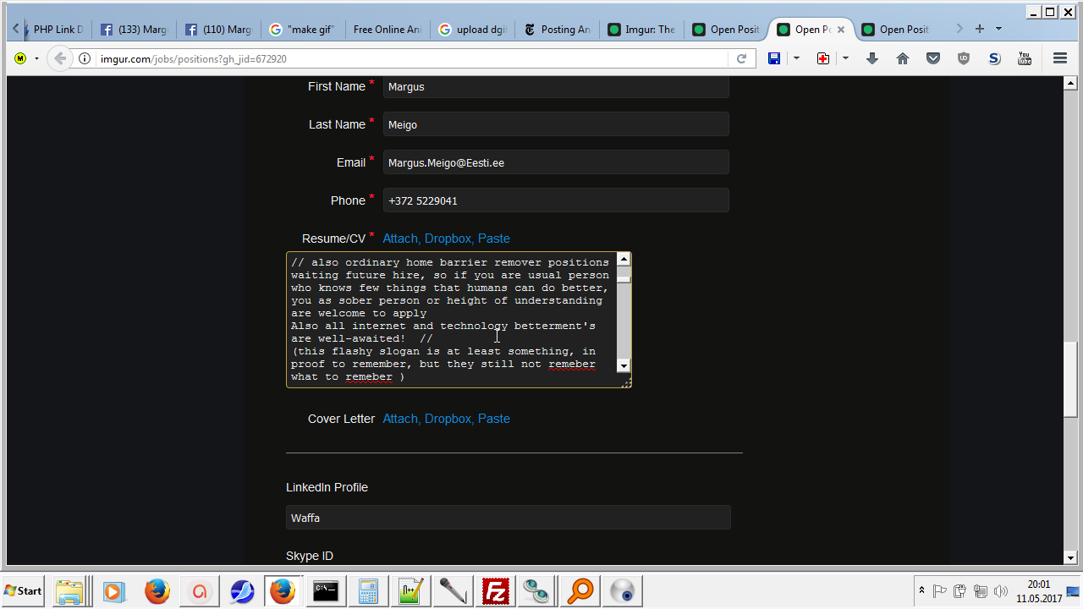
Task: Click the page vertical scrollbar thumb
Action: tap(1070, 378)
